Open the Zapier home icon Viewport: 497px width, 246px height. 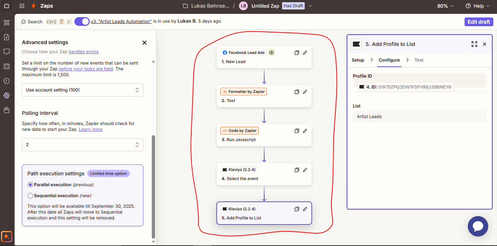click(7, 6)
